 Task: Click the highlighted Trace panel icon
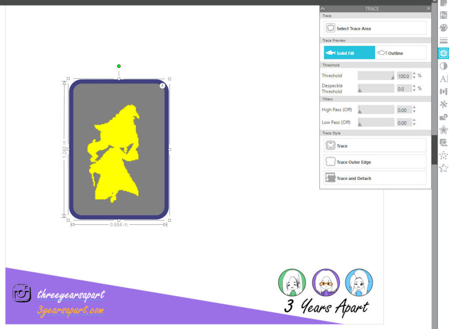pyautogui.click(x=444, y=53)
